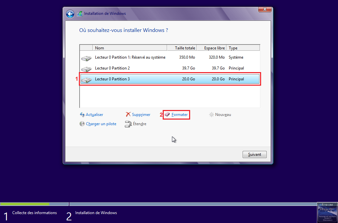Screen dimensions: 338x223
Task: Click the '320.0 Mo' free space cell
Action: point(217,57)
